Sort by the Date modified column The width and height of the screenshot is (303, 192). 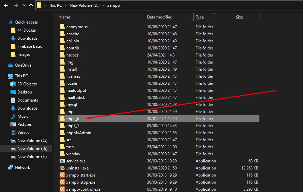tap(160, 17)
